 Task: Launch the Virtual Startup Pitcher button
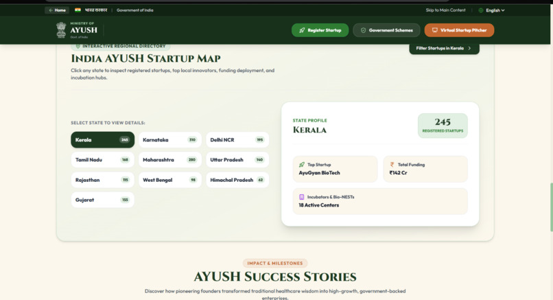point(459,30)
